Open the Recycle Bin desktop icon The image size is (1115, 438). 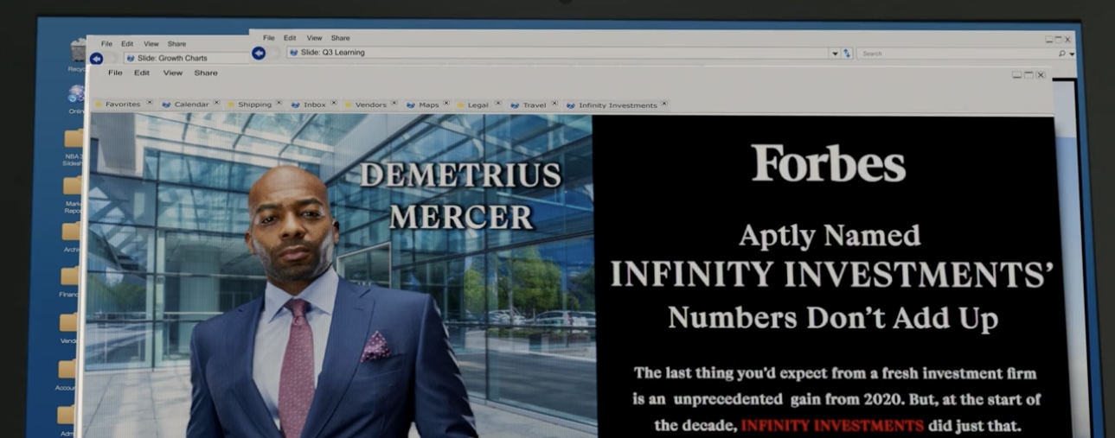click(x=79, y=50)
